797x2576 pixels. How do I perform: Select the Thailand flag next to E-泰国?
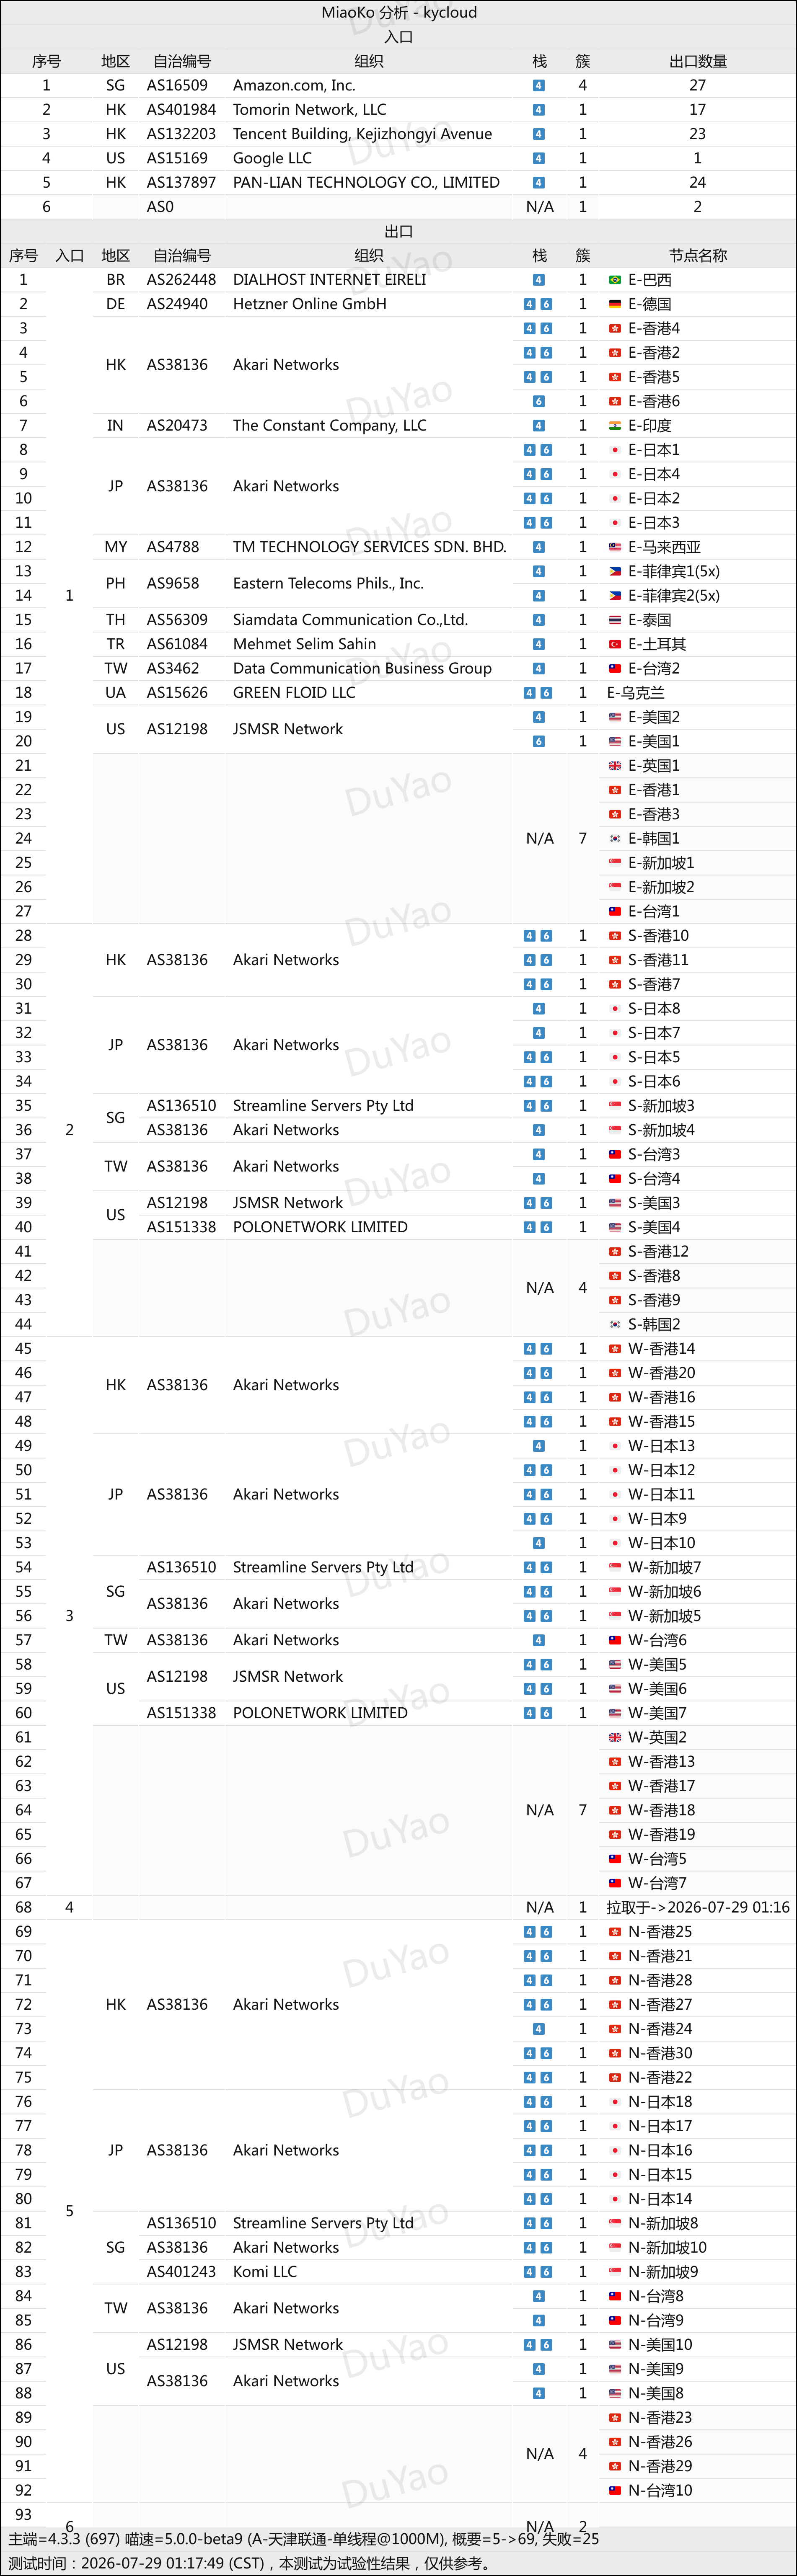615,620
